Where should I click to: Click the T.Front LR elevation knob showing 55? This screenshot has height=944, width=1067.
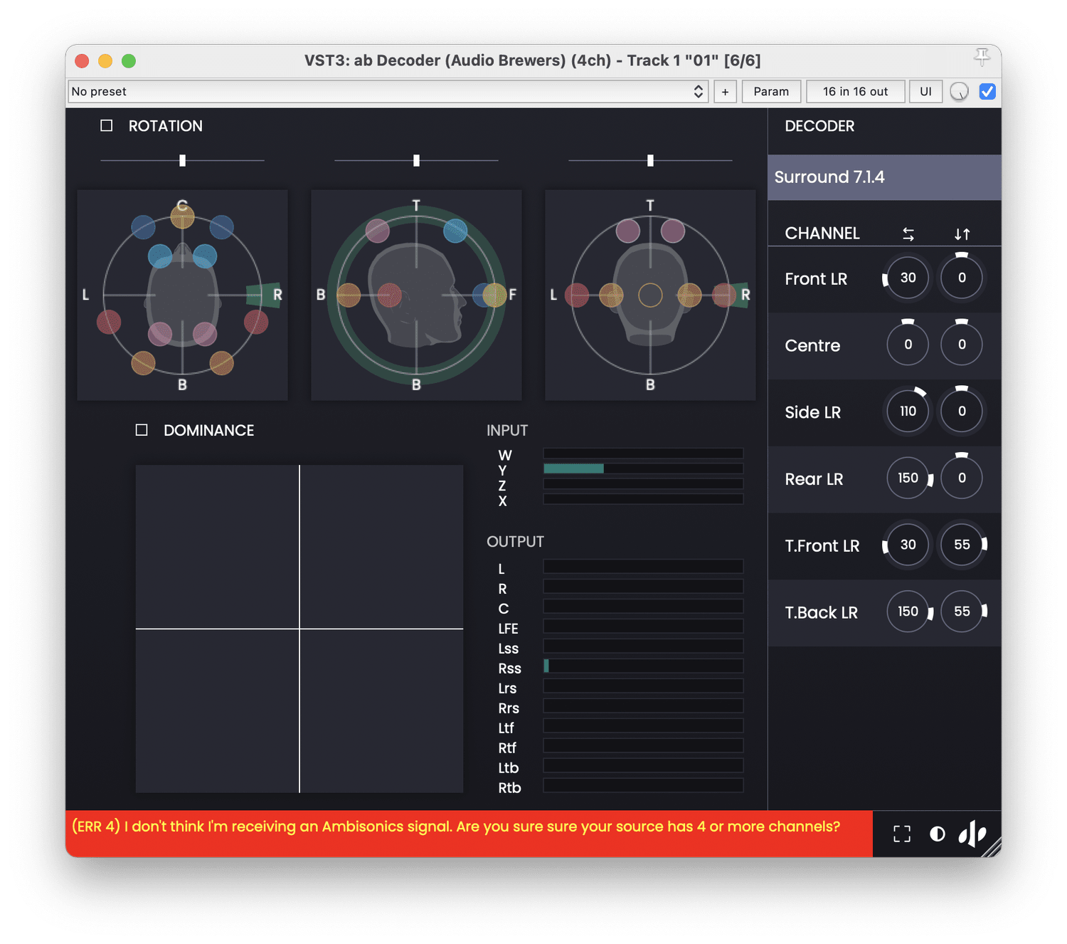coord(962,545)
